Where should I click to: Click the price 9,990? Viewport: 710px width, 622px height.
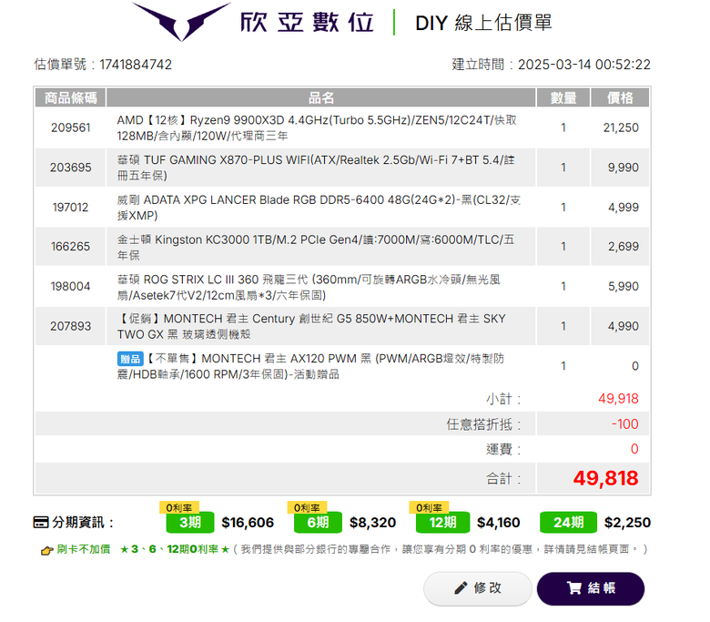pos(623,168)
